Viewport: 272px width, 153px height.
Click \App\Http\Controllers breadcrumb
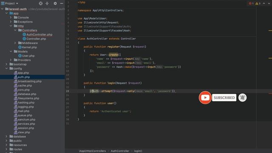[x=92, y=151]
